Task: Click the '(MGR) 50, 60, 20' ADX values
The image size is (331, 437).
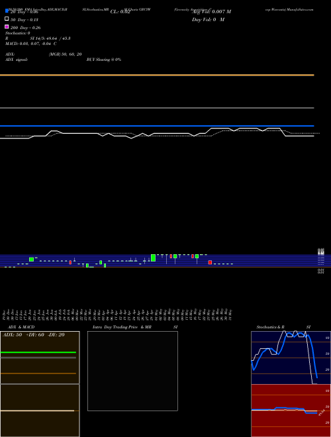Action: tap(65, 54)
